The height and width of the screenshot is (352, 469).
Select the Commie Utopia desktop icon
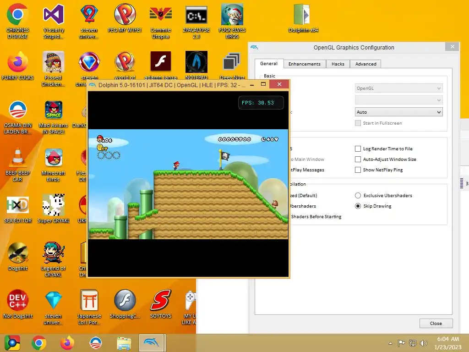coord(161,21)
